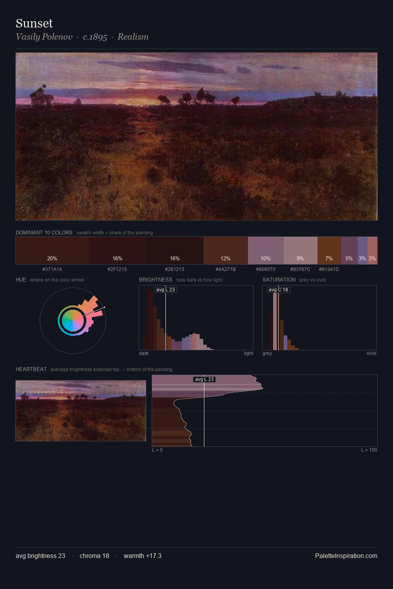Click footer text 'chroma 18'

point(94,556)
